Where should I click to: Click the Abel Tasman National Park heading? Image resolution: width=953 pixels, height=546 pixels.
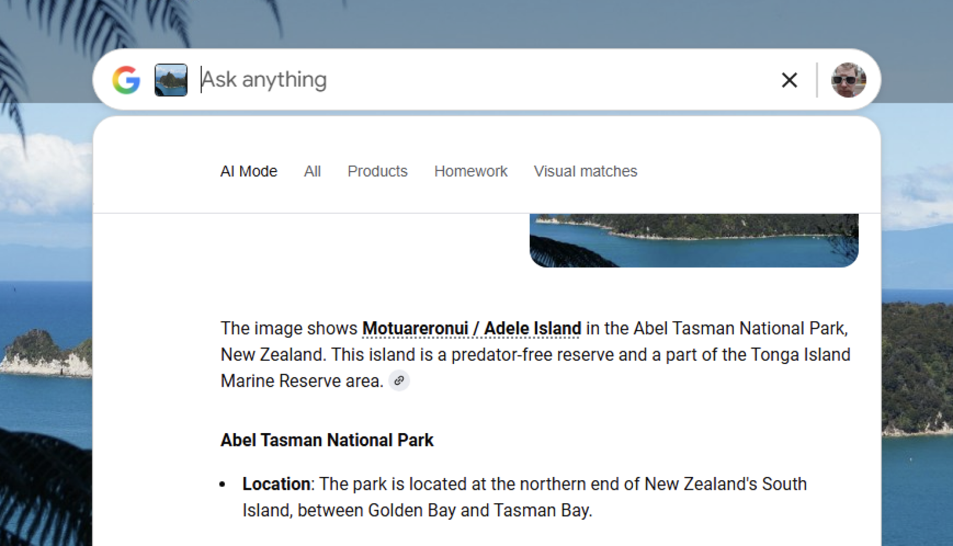tap(327, 440)
